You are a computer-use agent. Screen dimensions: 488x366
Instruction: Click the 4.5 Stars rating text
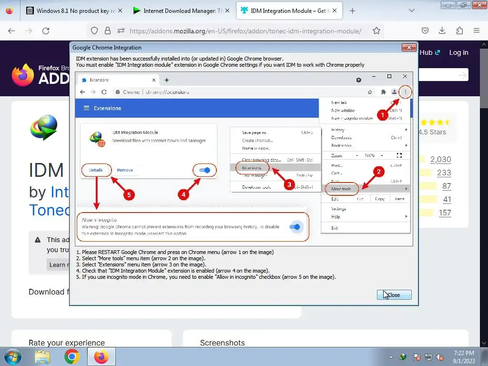(433, 132)
